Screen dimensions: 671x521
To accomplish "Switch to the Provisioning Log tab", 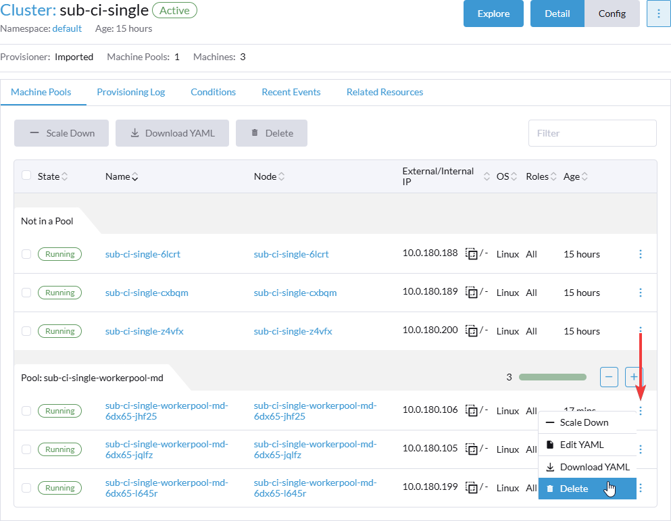I will [130, 92].
